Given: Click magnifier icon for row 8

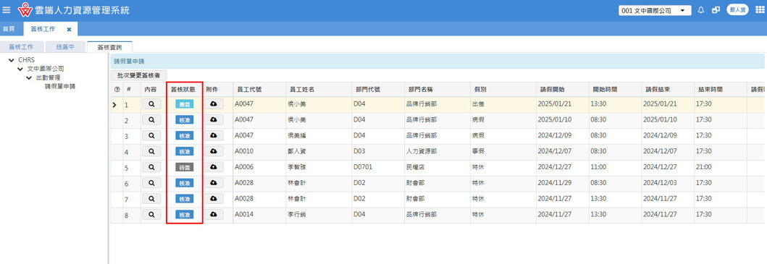Looking at the screenshot, I should click(151, 215).
